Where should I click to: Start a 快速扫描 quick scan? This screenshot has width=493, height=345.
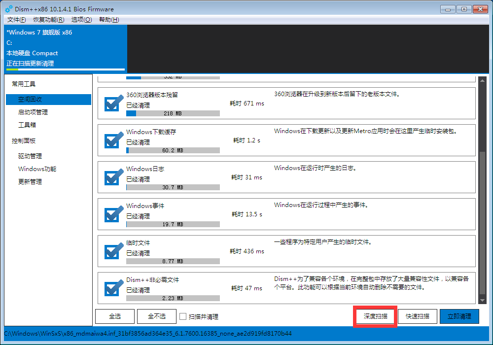(418, 316)
